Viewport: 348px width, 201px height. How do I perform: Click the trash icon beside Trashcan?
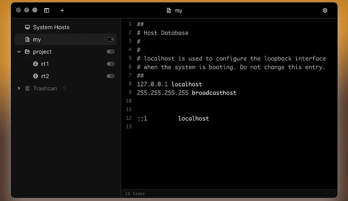(x=27, y=88)
